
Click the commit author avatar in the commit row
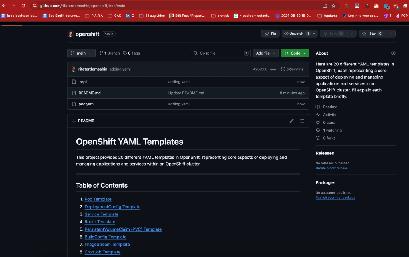(x=74, y=69)
